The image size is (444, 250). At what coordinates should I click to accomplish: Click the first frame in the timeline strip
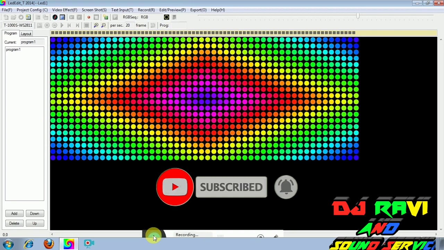click(x=52, y=33)
